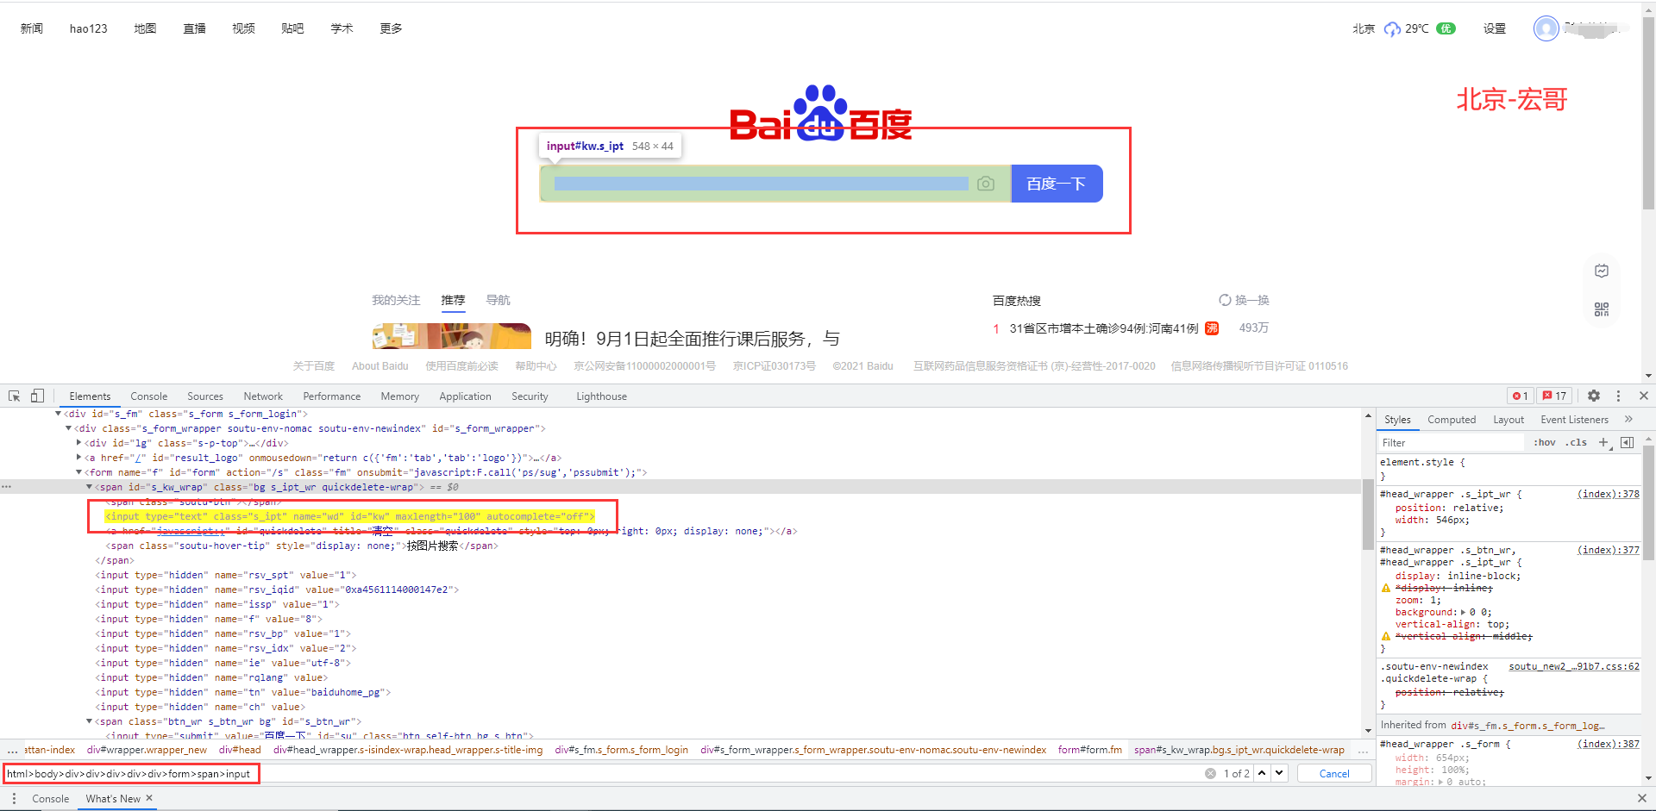Open the user avatar at top right
Screen dimensions: 1656x811
pyautogui.click(x=1546, y=28)
